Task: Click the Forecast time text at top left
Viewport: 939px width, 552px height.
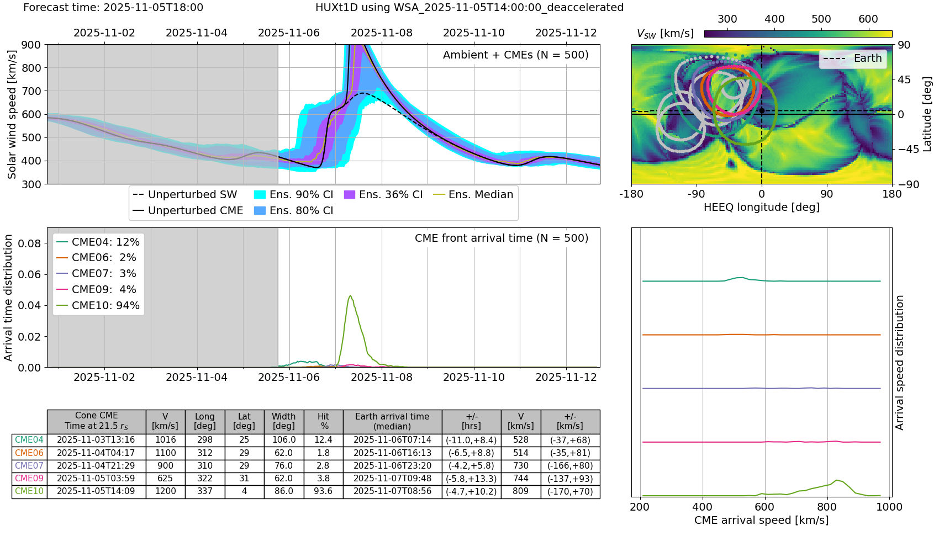Action: click(113, 8)
